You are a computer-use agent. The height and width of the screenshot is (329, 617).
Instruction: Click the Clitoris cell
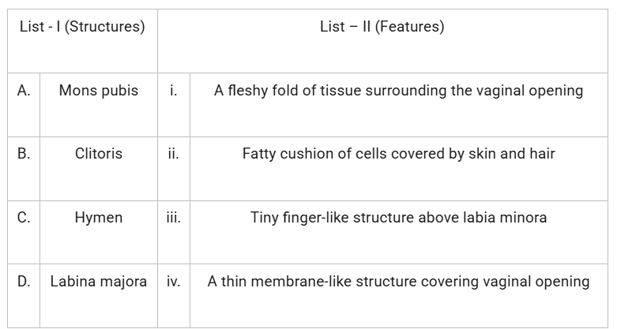pos(99,153)
